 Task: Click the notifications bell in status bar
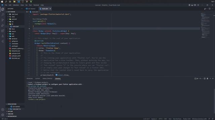click(x=213, y=119)
